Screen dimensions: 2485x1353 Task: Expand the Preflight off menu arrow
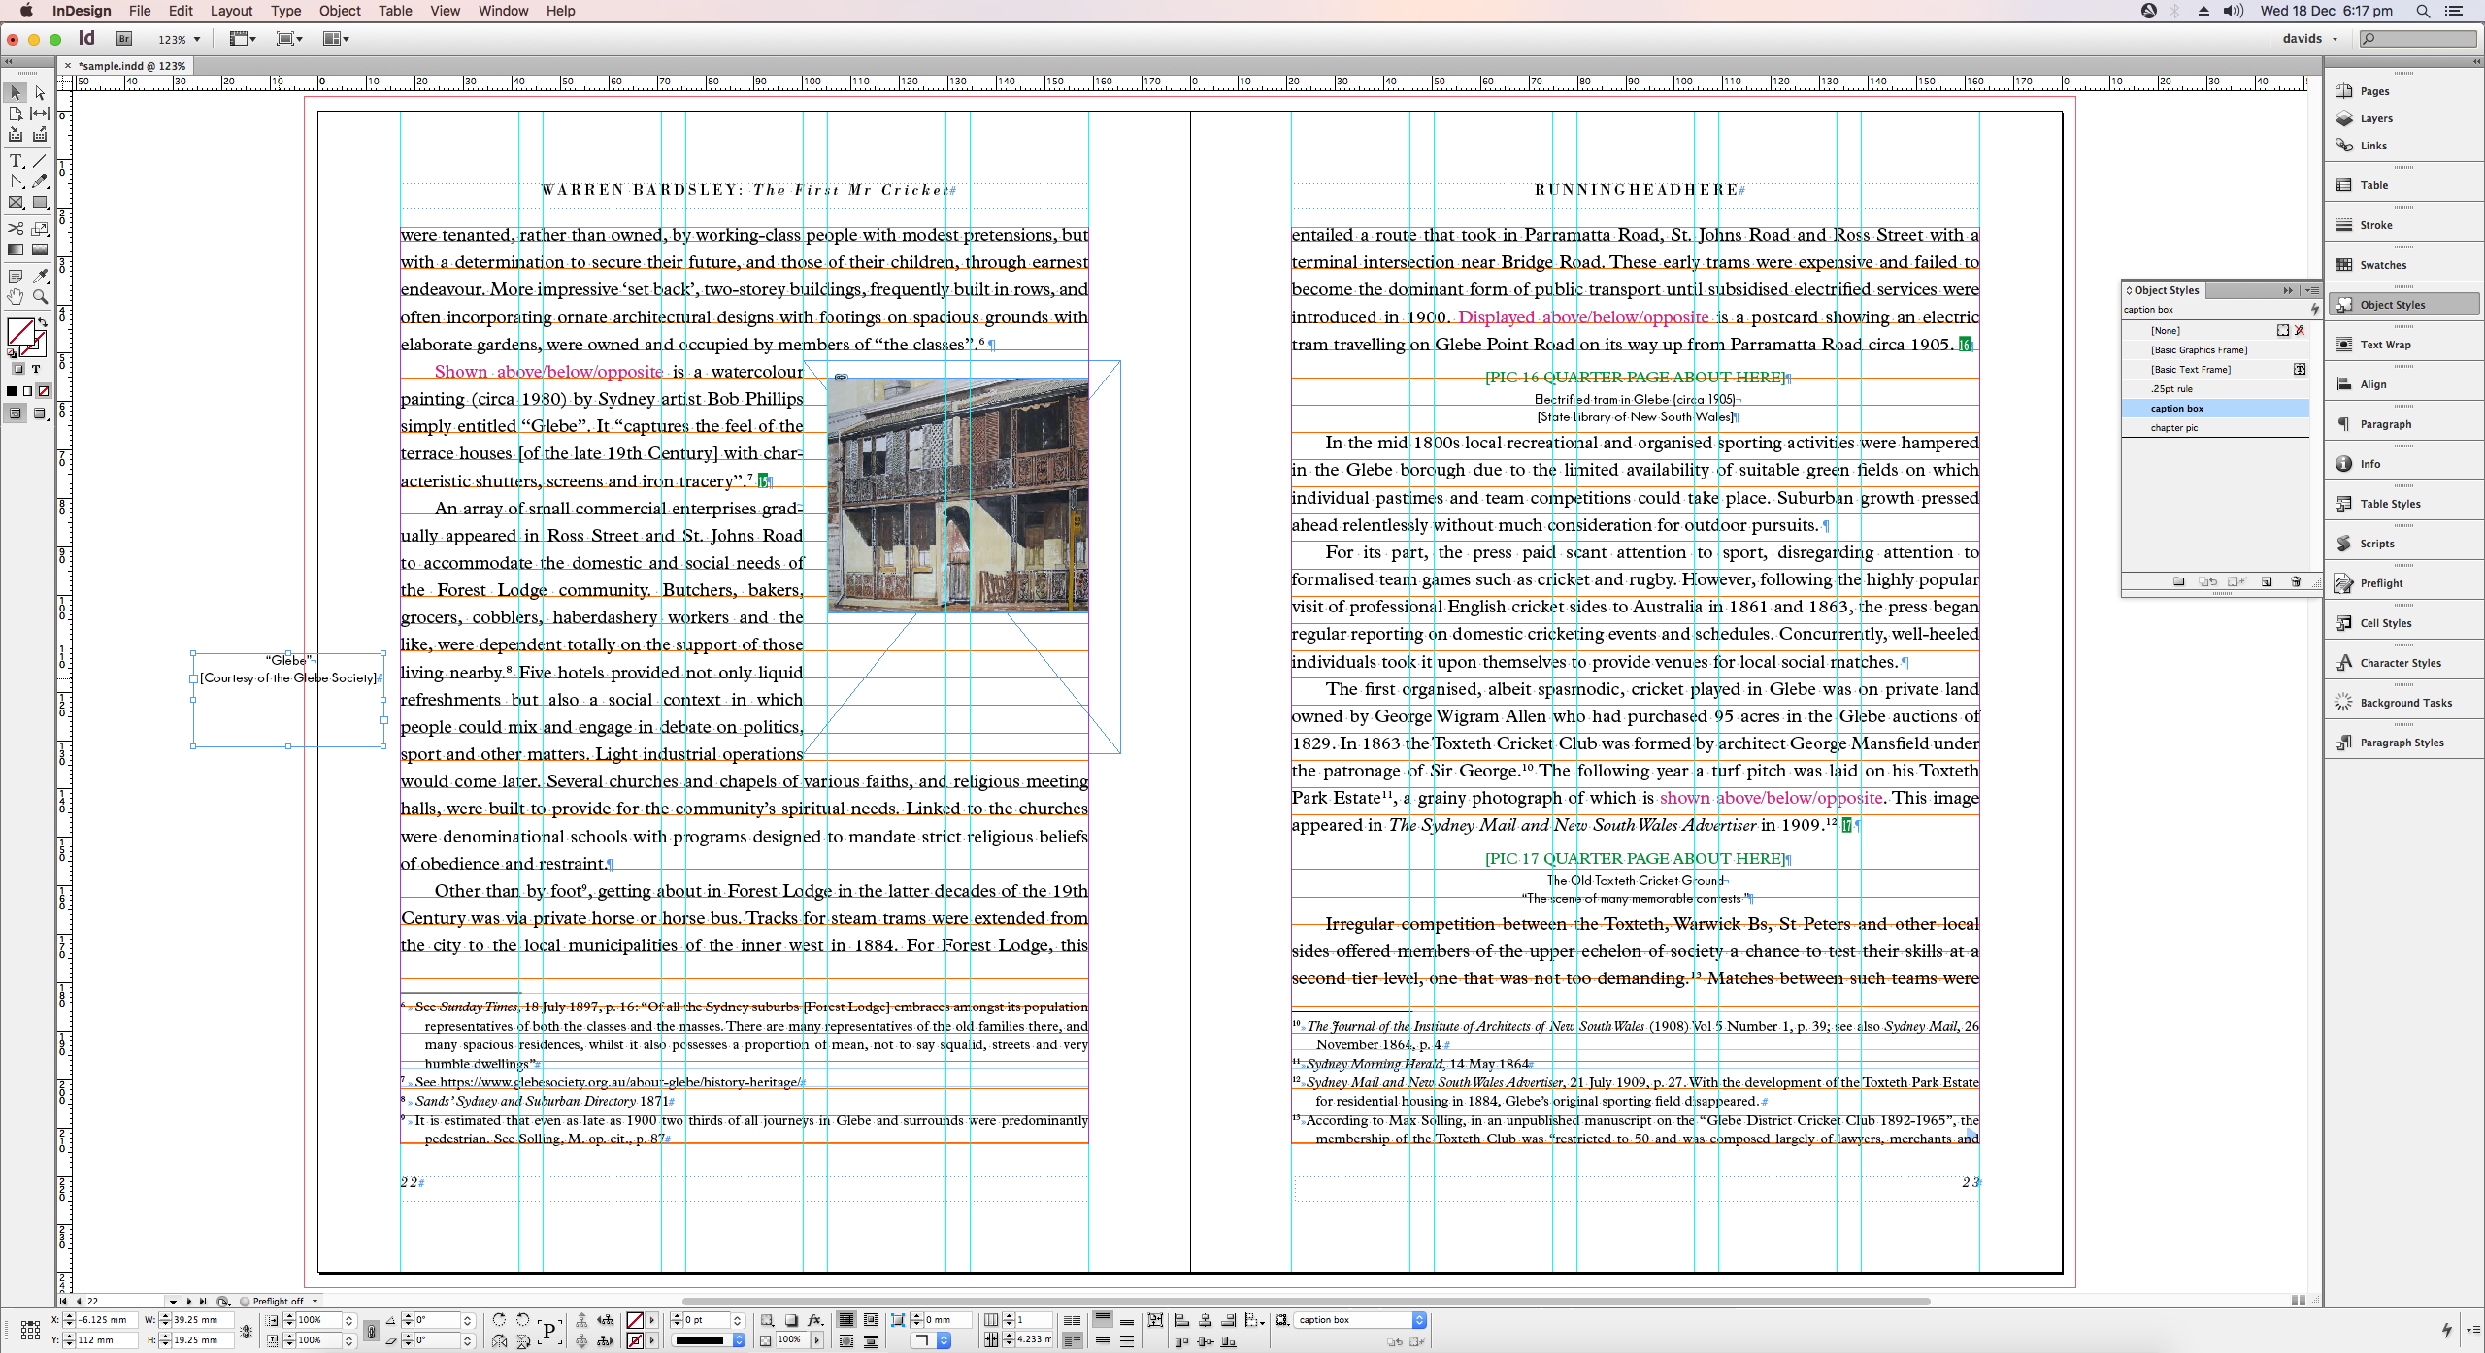click(x=315, y=1302)
